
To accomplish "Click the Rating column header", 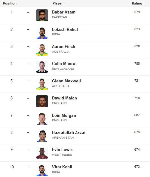I will point(137,3).
